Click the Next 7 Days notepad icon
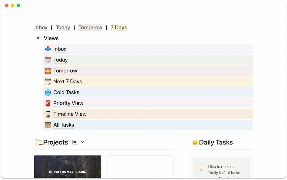Screen dimensions: 287x180 click(x=48, y=81)
